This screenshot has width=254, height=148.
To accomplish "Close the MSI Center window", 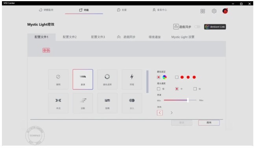I will [250, 4].
